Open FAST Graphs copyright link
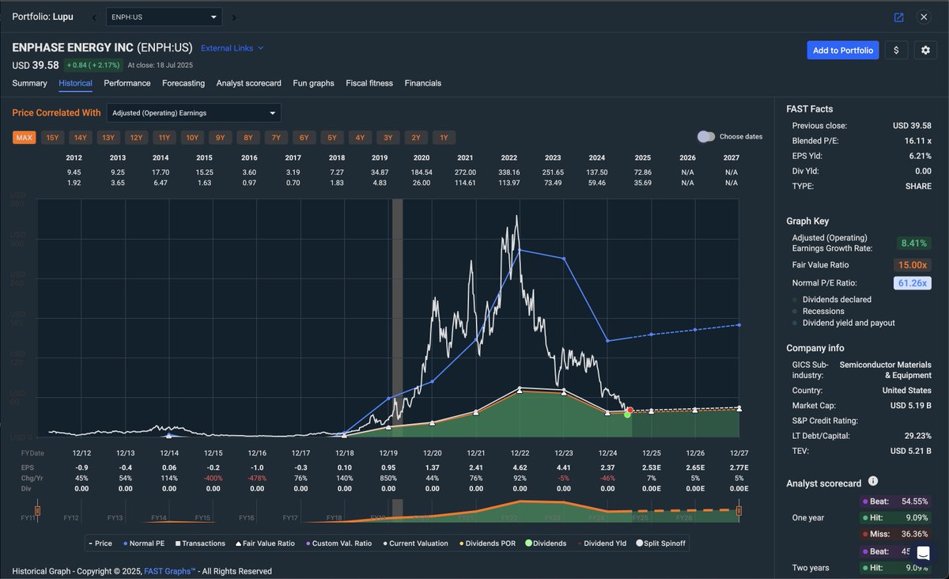This screenshot has width=949, height=579. (x=170, y=571)
